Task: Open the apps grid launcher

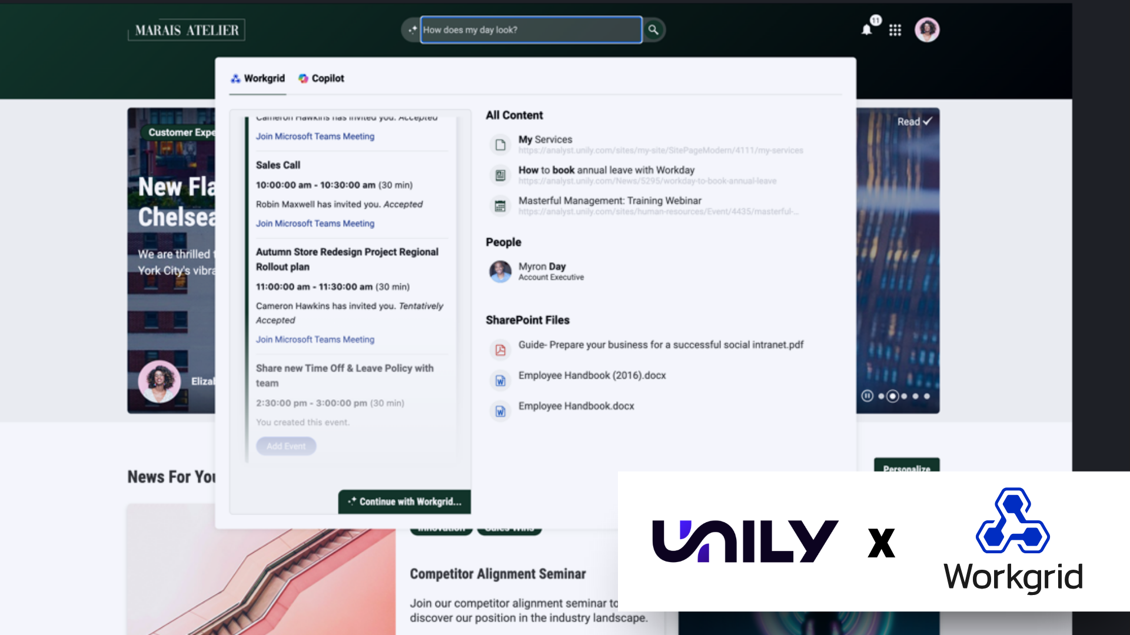Action: [x=895, y=30]
